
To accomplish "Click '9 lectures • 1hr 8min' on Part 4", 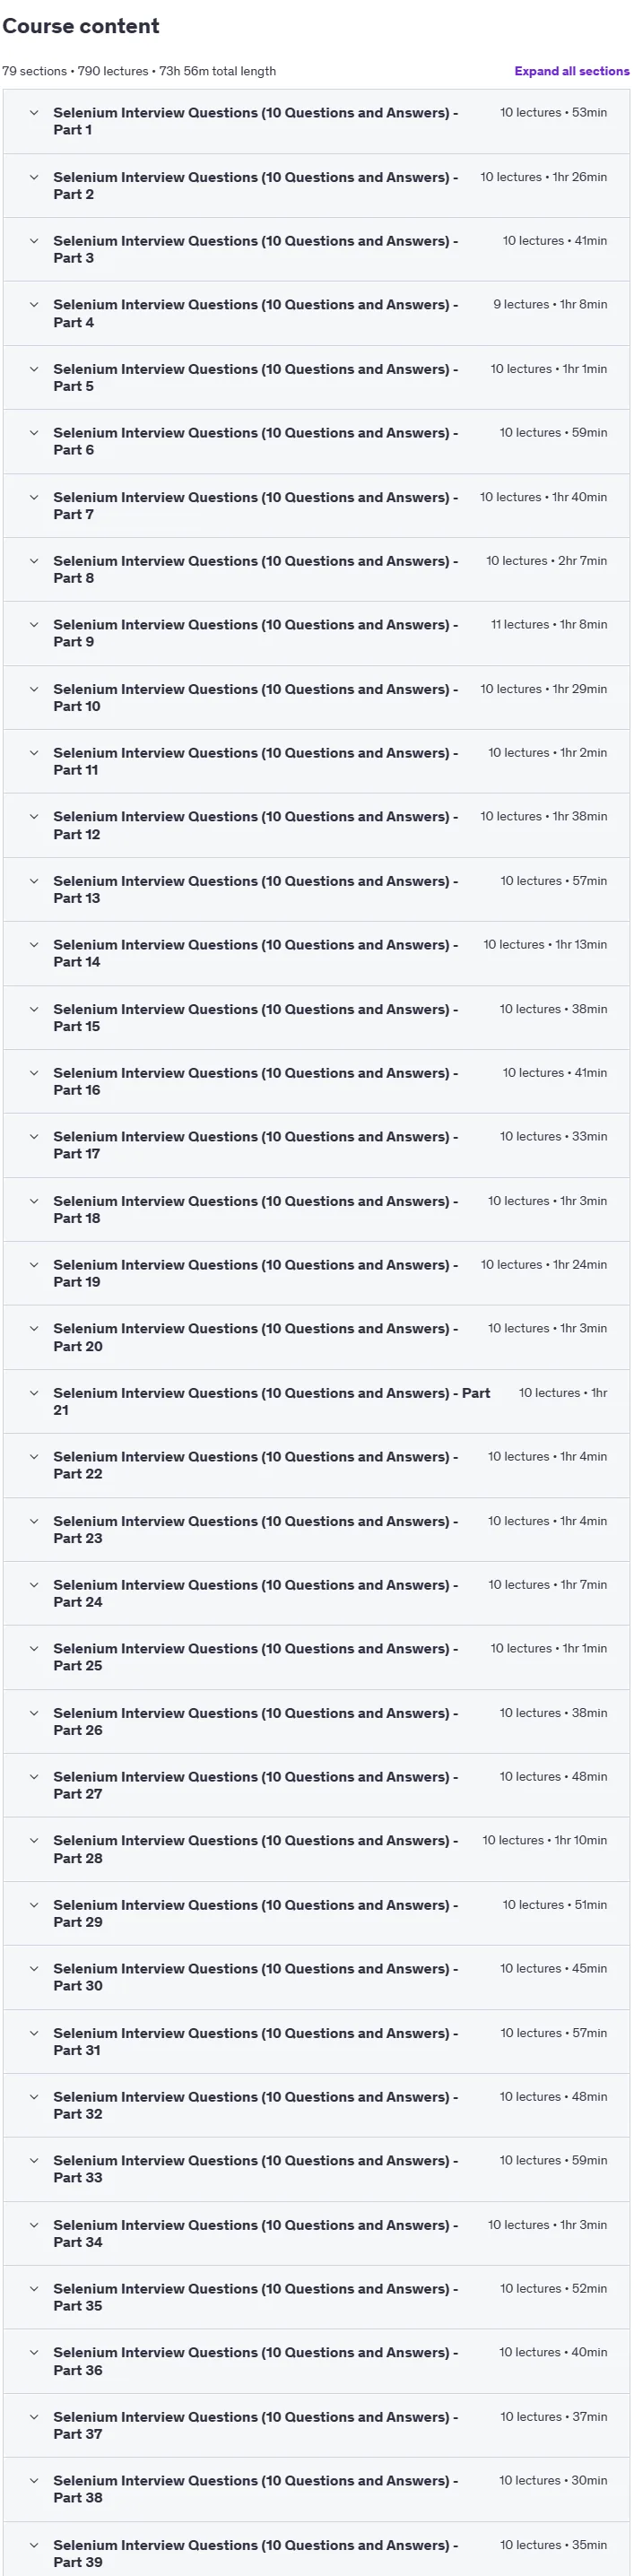I will click(550, 305).
